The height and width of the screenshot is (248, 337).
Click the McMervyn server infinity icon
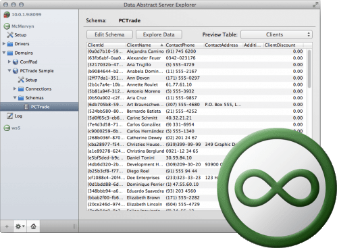pos(7,26)
